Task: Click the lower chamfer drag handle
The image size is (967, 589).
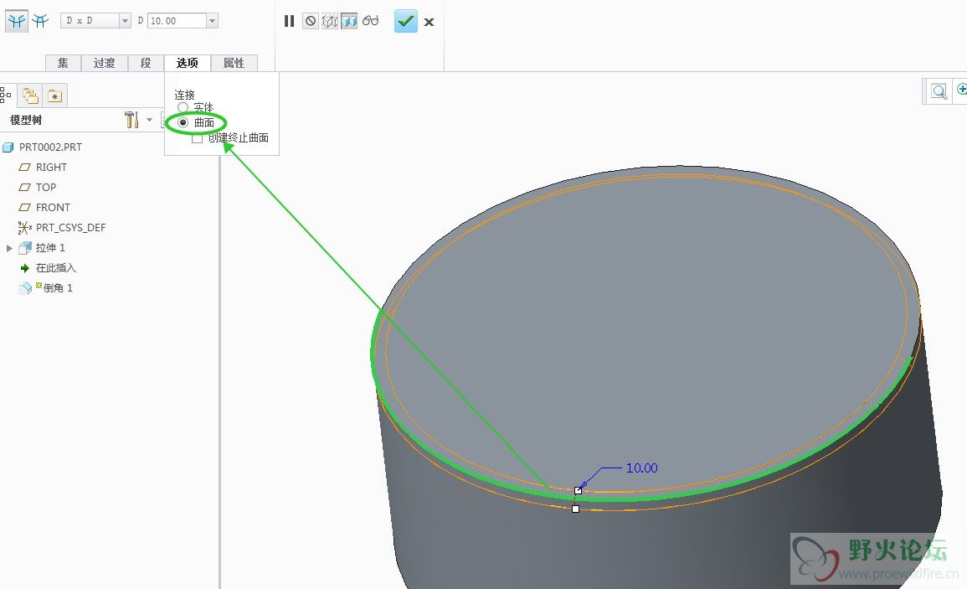Action: point(575,509)
